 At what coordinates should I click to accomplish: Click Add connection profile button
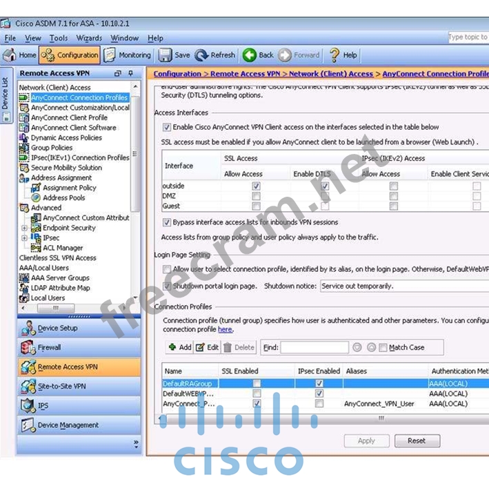(x=179, y=347)
